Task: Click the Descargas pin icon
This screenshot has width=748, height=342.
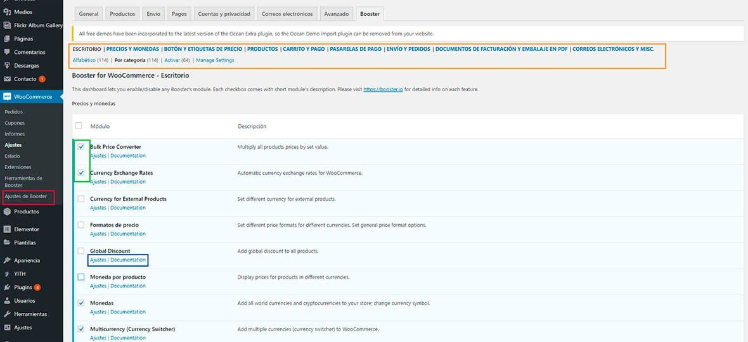Action: tap(7, 65)
